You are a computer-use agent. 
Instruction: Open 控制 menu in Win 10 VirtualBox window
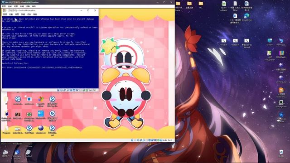[10, 6]
